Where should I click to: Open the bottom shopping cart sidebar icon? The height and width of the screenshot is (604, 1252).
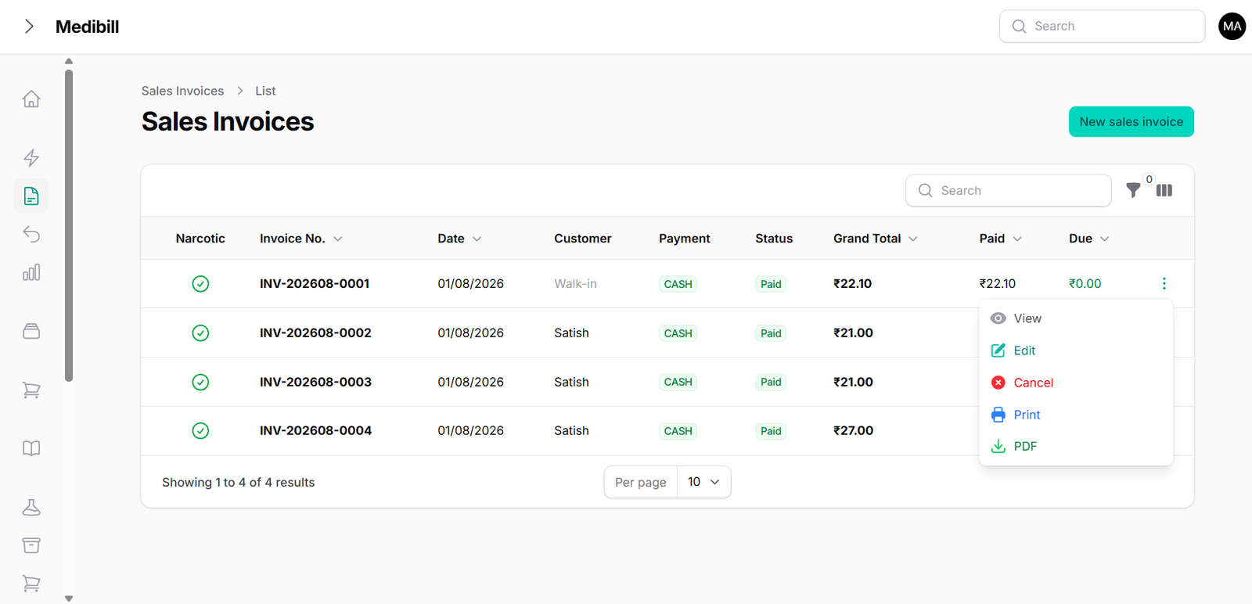point(31,583)
